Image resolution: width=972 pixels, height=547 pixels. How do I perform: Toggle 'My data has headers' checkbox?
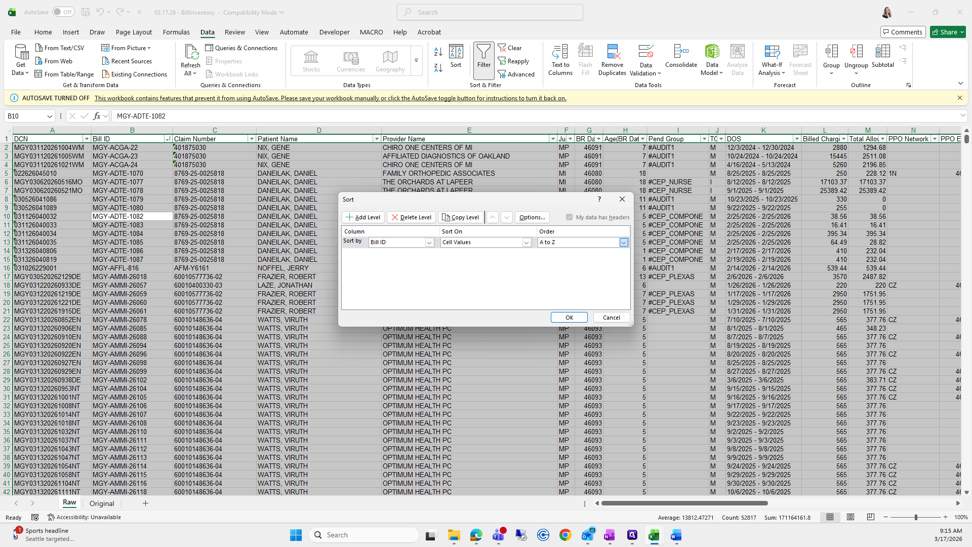click(x=570, y=217)
